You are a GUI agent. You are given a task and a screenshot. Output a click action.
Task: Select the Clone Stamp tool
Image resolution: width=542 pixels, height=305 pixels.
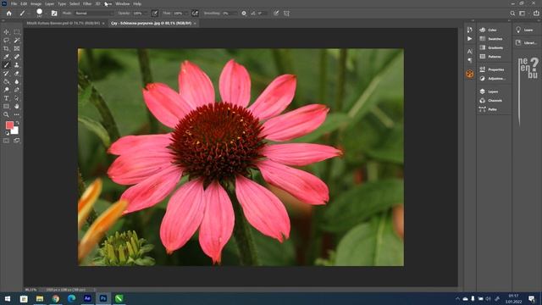[17, 65]
